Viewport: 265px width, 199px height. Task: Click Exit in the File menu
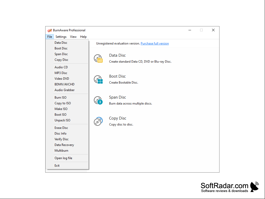67,166
